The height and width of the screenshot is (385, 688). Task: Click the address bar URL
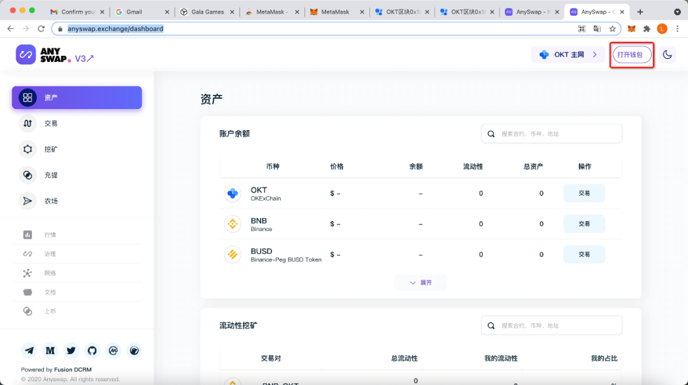(x=115, y=29)
